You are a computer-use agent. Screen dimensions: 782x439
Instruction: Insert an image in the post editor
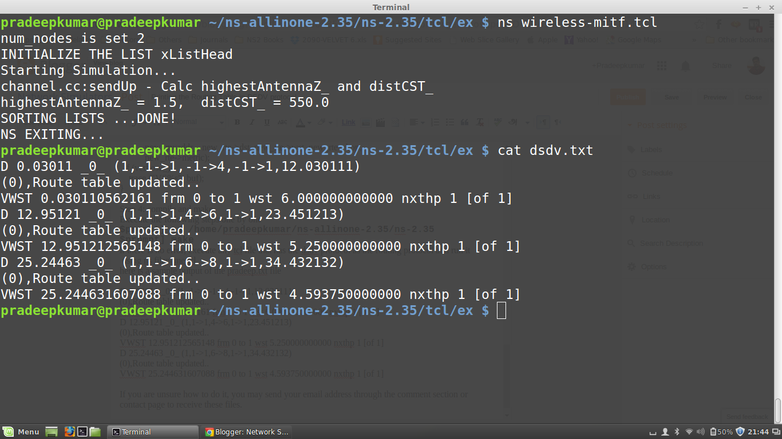pyautogui.click(x=365, y=122)
